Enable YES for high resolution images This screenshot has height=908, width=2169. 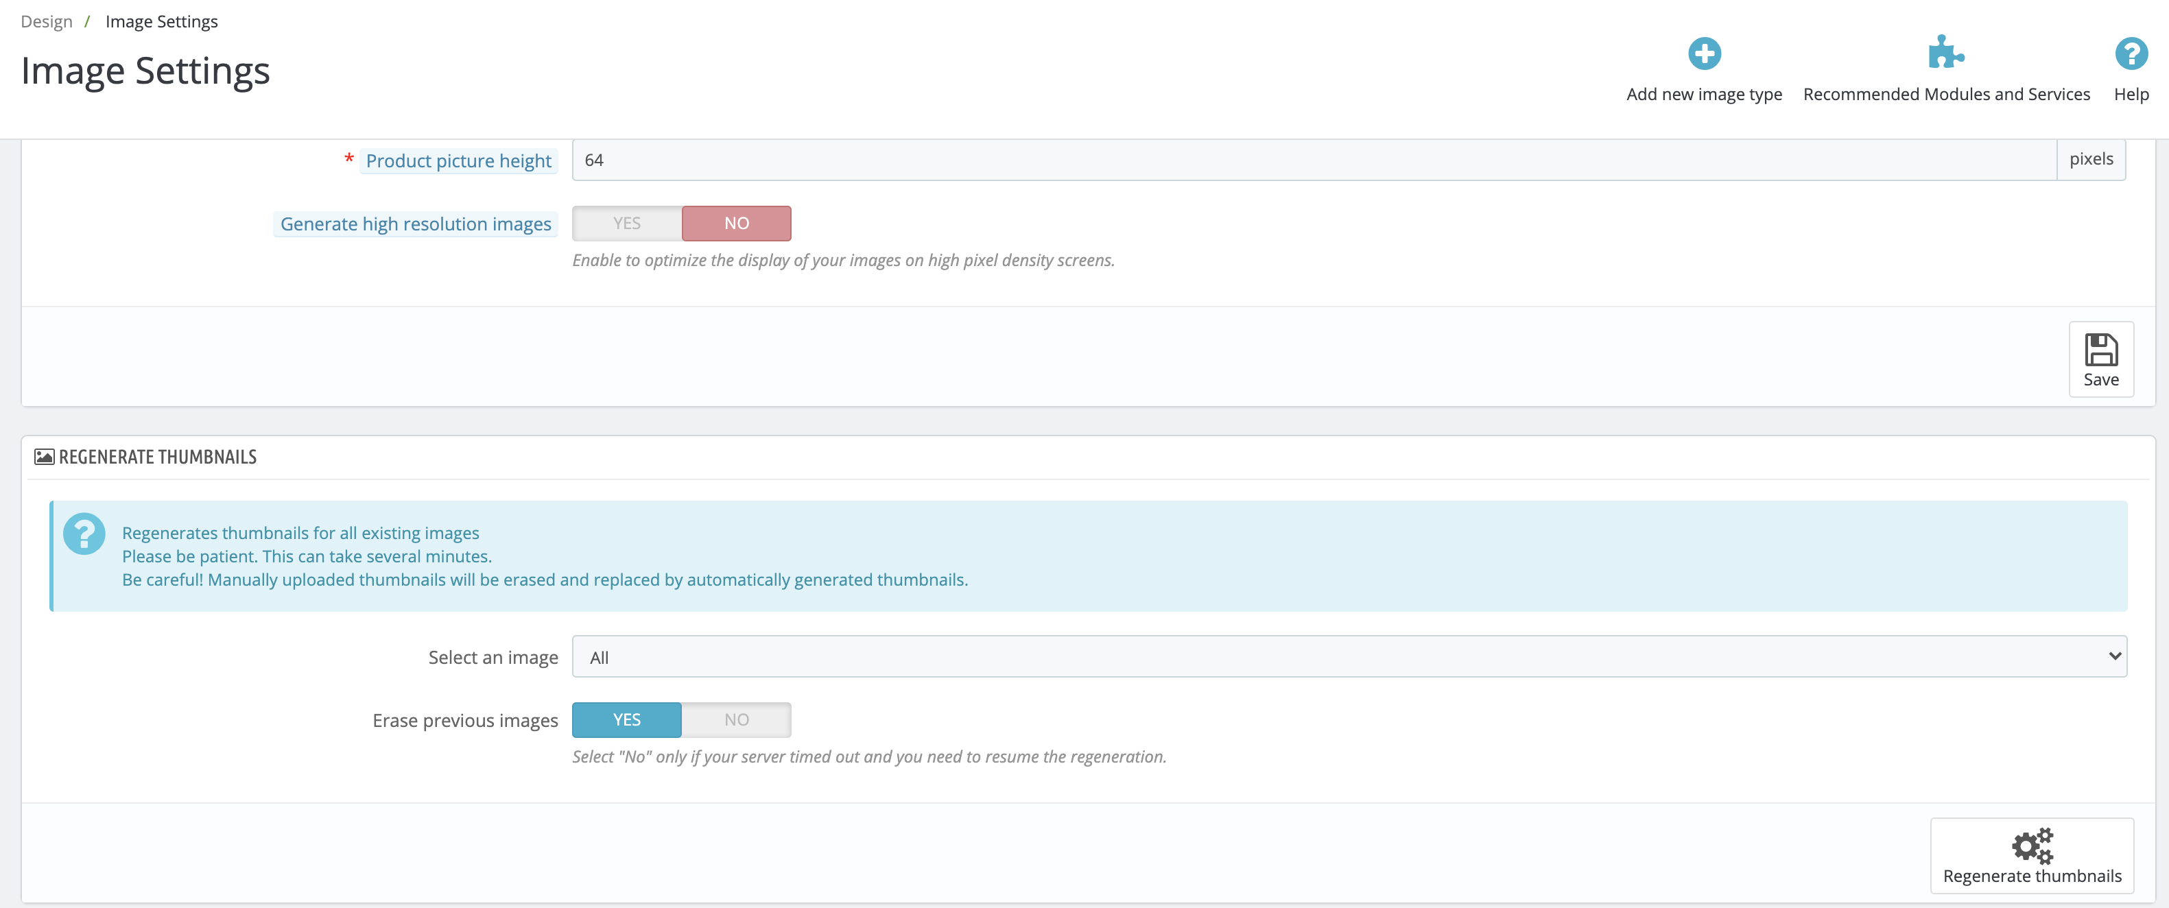pyautogui.click(x=626, y=223)
